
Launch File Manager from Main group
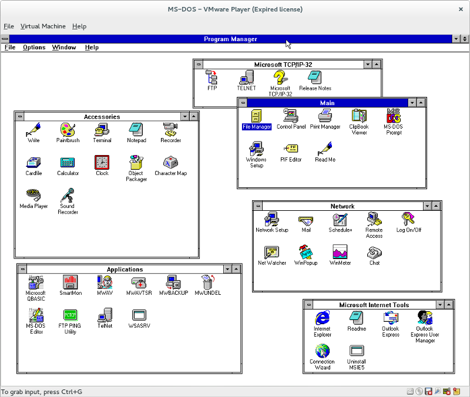(x=257, y=116)
